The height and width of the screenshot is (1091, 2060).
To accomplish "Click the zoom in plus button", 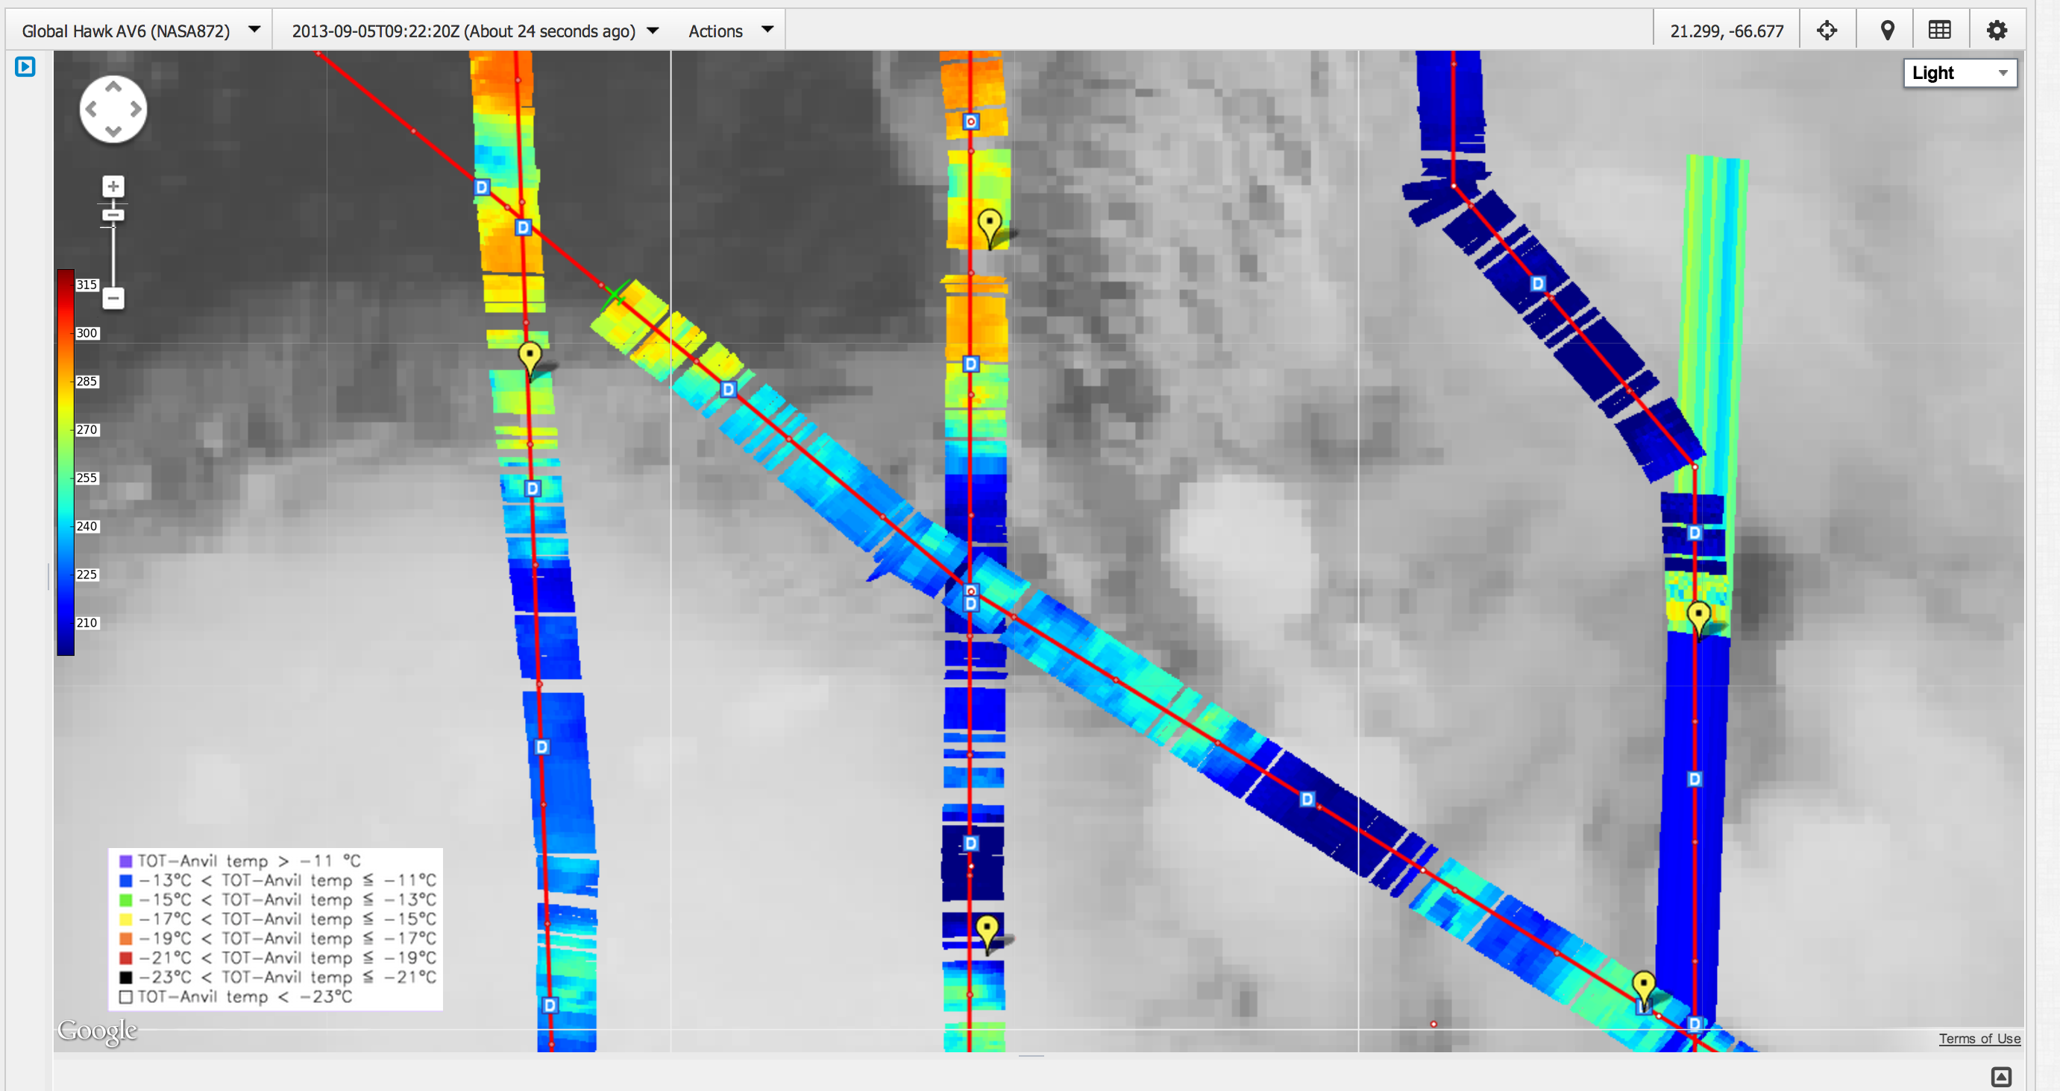I will [113, 186].
